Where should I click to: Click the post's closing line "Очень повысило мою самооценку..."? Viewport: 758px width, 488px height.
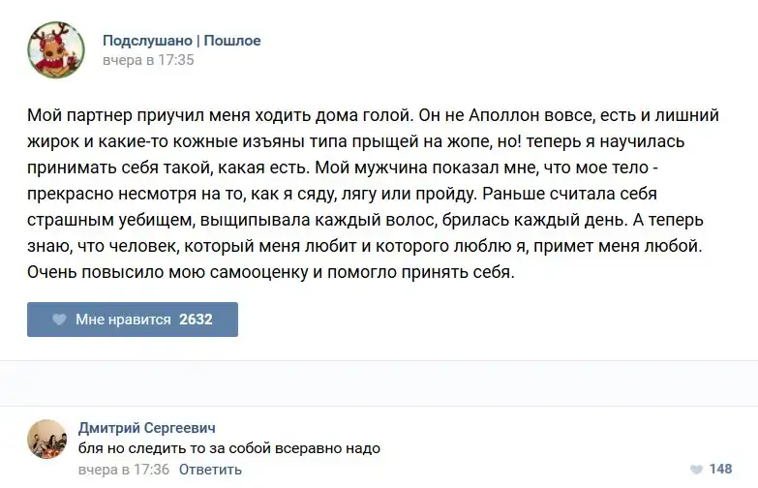coord(271,273)
